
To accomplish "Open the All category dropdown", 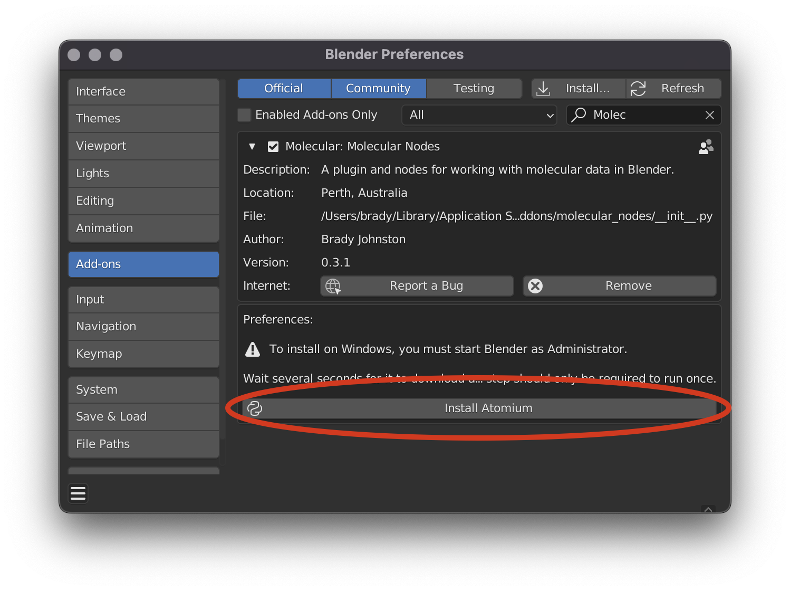I will 479,115.
